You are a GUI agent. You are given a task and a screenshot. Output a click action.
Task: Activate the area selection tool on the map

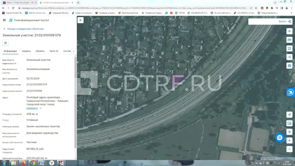tap(289, 48)
